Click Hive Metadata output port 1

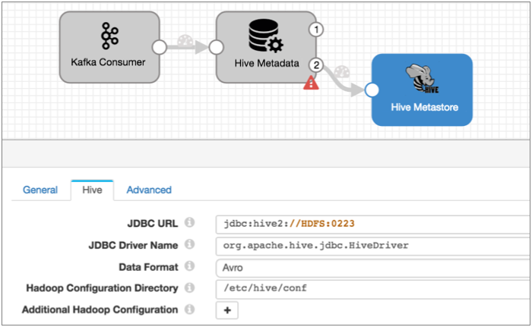point(317,30)
